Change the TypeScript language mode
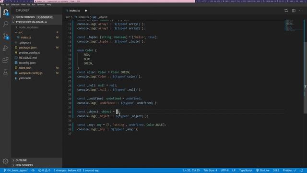Viewport: 307px width, 173px height. tap(246, 170)
